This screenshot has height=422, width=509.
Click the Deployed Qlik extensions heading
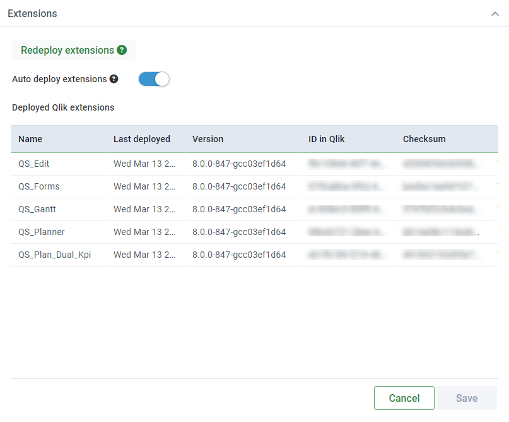pos(63,107)
